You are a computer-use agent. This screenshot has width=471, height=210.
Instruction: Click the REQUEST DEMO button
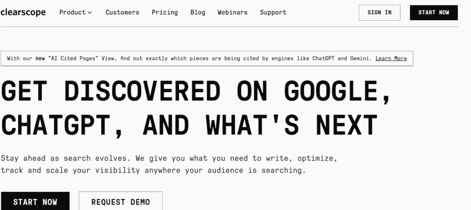pyautogui.click(x=121, y=202)
